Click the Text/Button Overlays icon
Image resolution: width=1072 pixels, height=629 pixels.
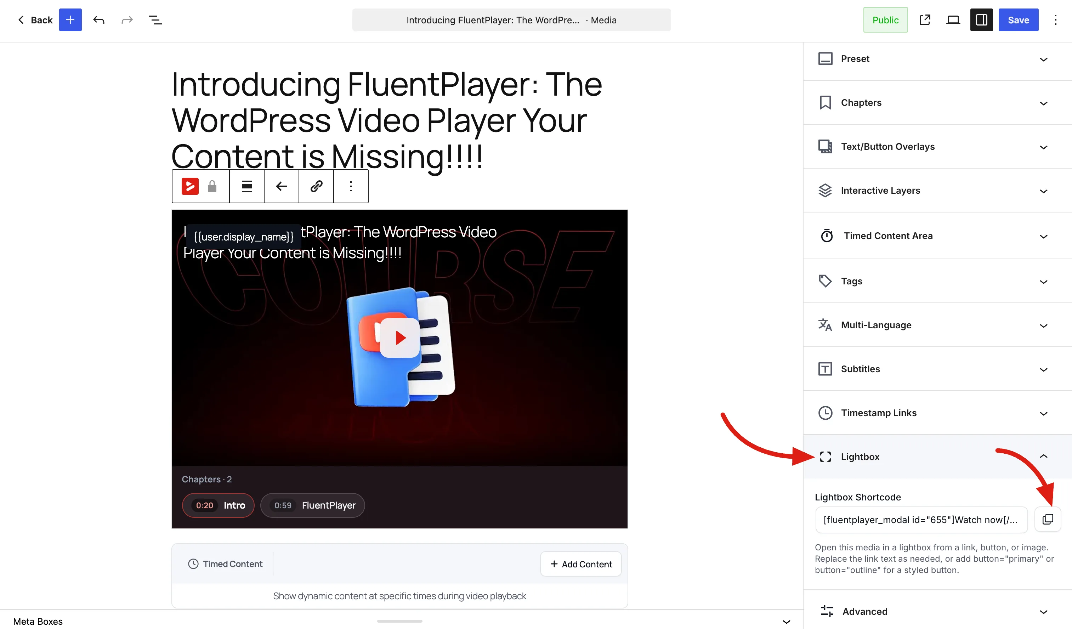[x=825, y=146]
